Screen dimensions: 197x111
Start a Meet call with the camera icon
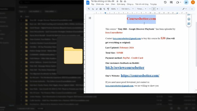(178, 2)
